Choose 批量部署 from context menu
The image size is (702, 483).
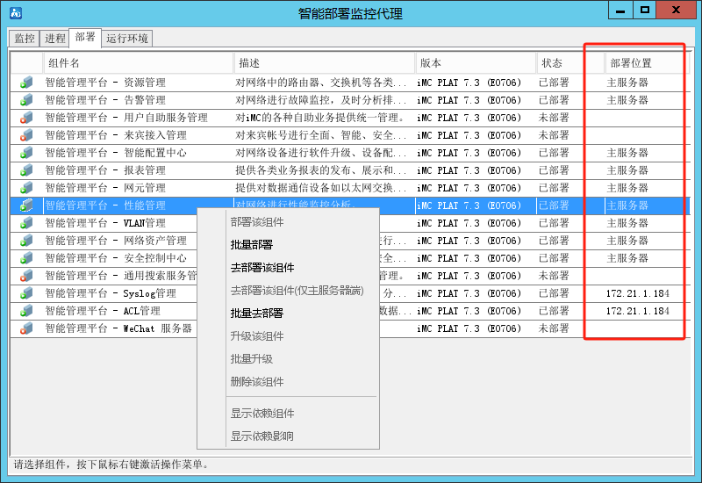252,245
